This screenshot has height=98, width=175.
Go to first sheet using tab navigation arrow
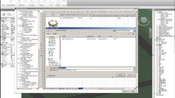pyautogui.click(x=44, y=88)
